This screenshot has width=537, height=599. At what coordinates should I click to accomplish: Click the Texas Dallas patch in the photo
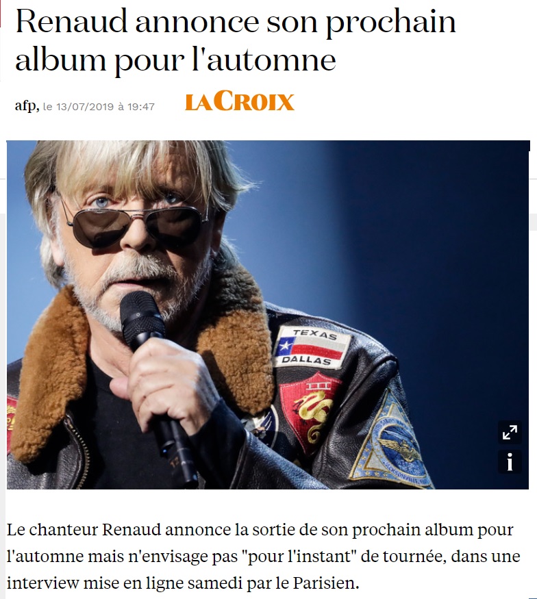[x=312, y=347]
